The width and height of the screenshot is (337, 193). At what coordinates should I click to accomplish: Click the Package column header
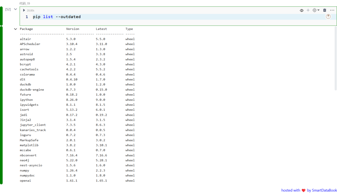pos(27,29)
